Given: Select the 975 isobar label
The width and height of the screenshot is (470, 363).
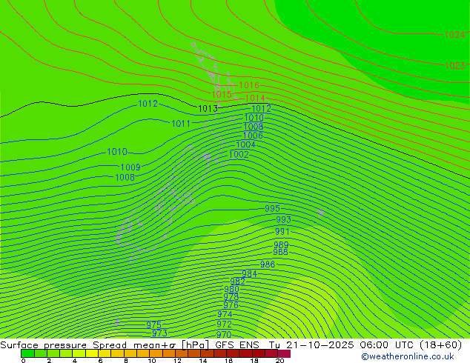Looking at the screenshot, I should [x=153, y=324].
